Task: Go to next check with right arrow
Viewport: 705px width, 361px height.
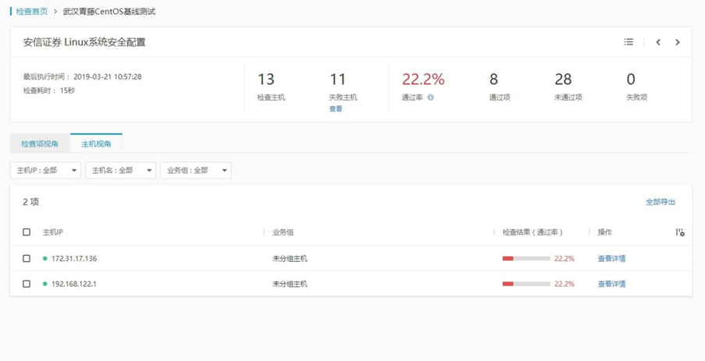Action: pos(678,42)
